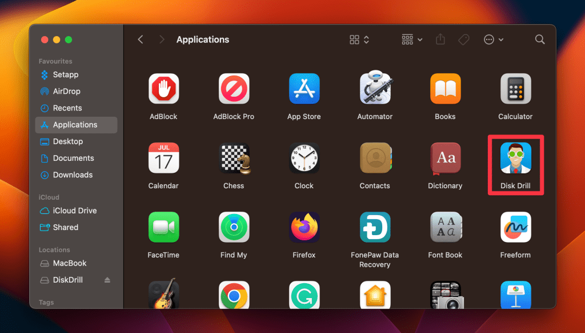The image size is (585, 333).
Task: Select the Calculator app icon
Action: coord(516,89)
